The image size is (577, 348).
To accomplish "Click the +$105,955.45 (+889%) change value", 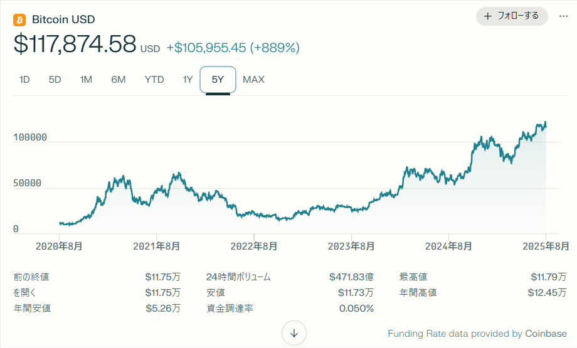I will point(233,48).
